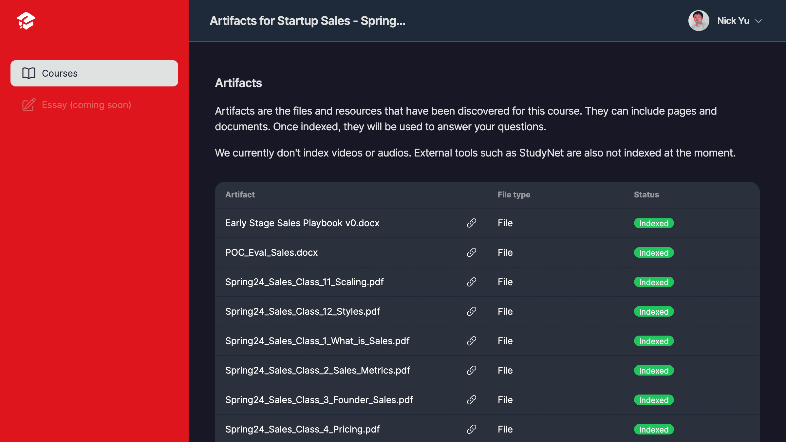The image size is (786, 442).
Task: Click the Status column header
Action: [646, 195]
